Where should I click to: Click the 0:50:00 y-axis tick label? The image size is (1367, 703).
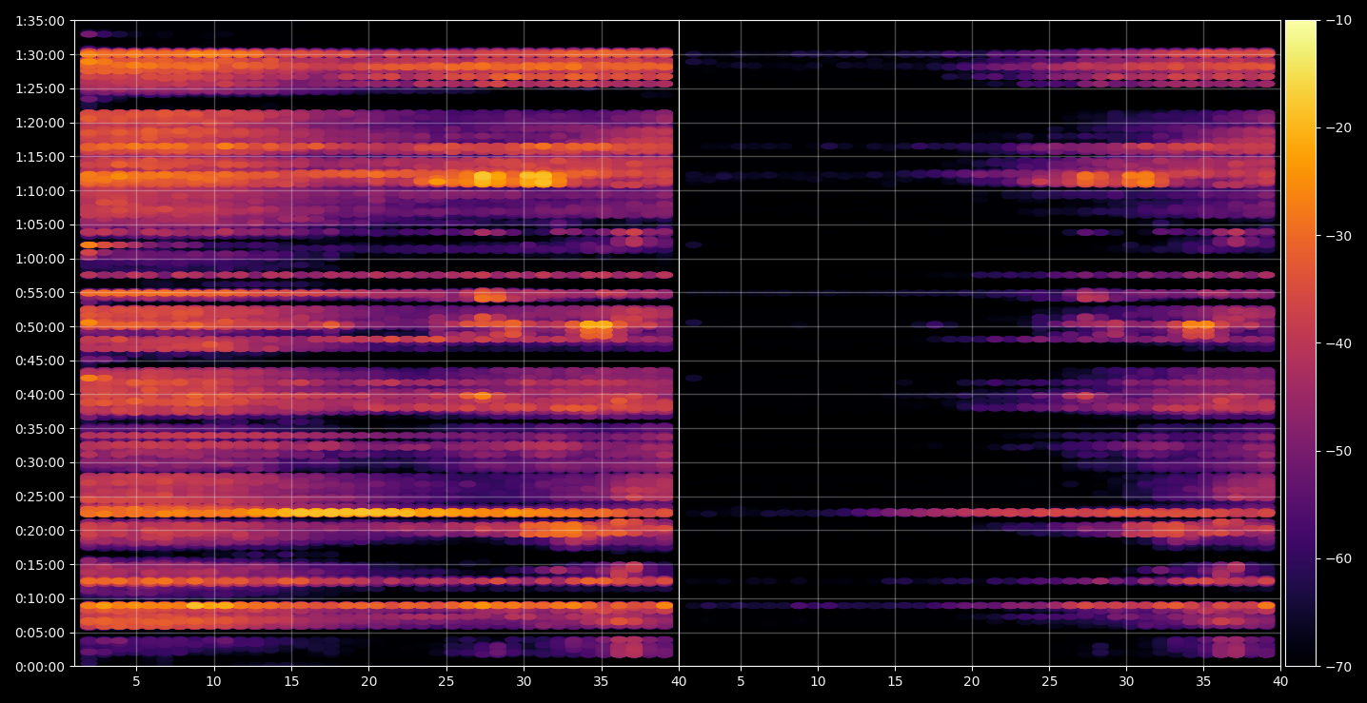(40, 327)
